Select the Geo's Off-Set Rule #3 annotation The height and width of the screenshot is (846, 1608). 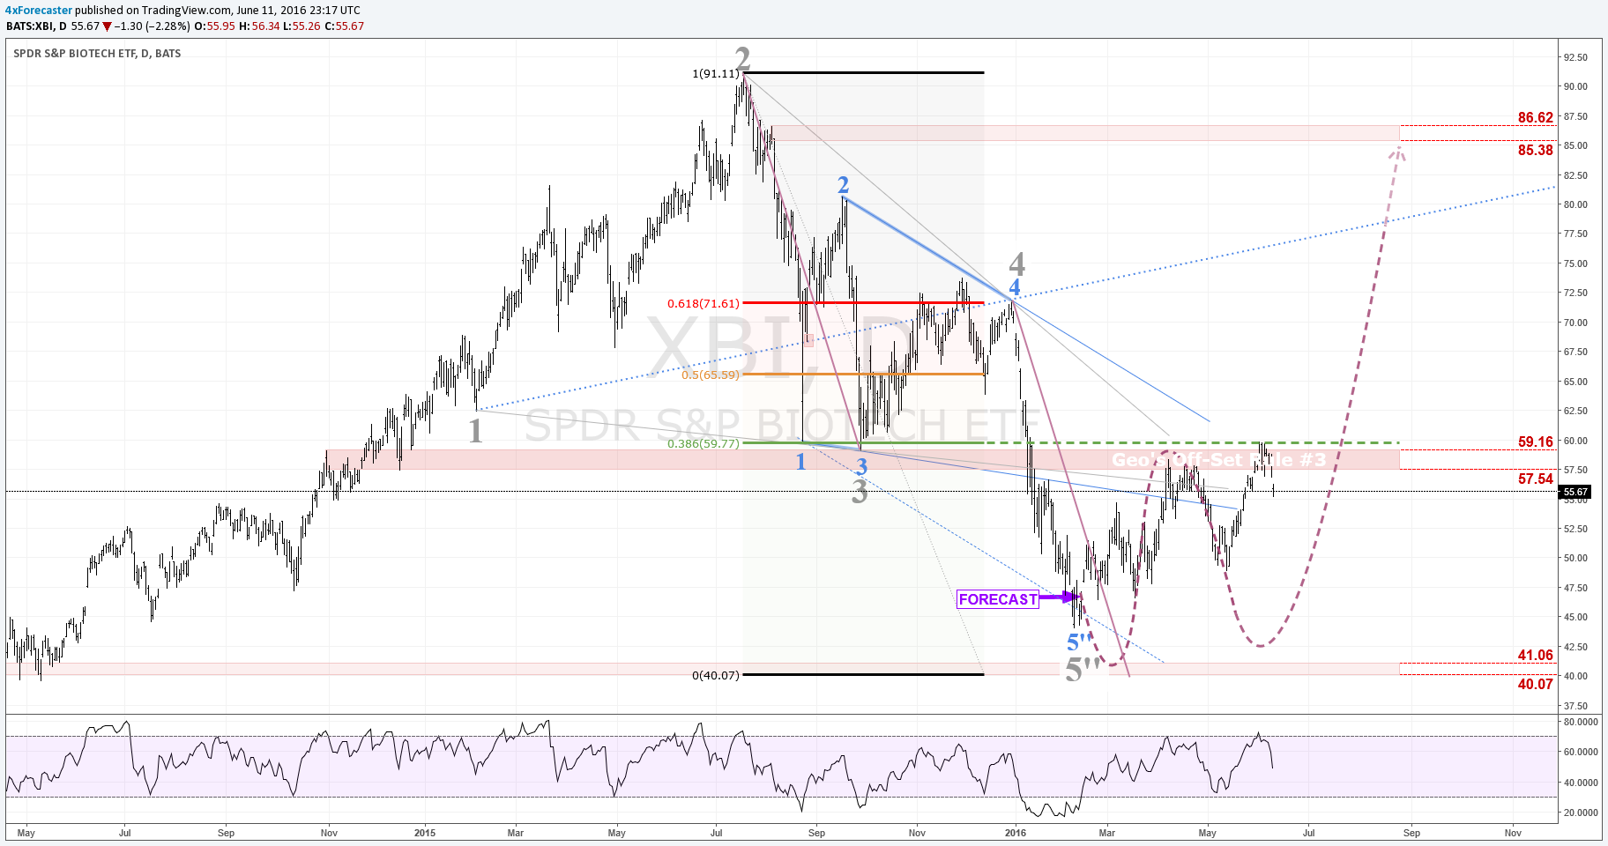[1219, 459]
